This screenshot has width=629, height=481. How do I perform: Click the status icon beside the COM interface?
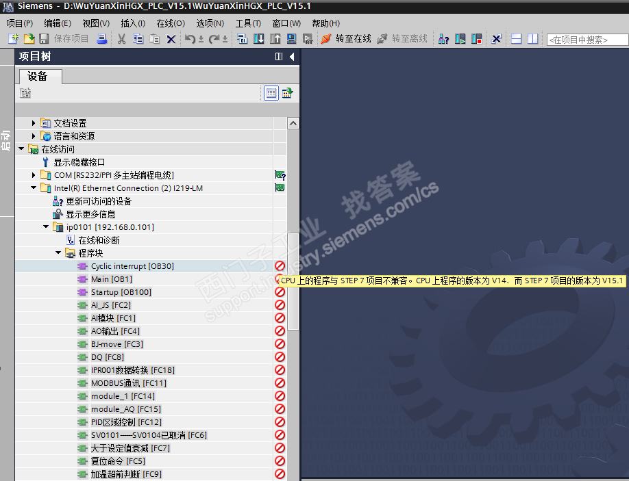280,175
